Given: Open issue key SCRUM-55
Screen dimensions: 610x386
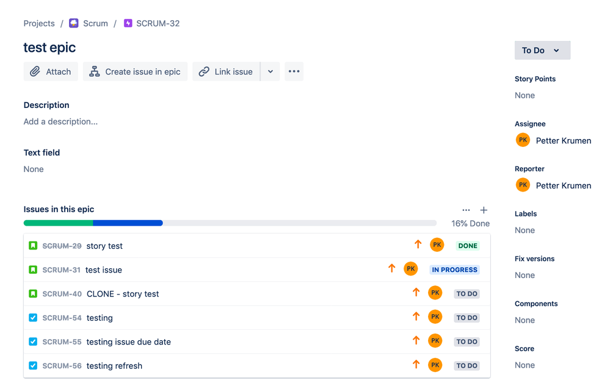Looking at the screenshot, I should click(62, 342).
